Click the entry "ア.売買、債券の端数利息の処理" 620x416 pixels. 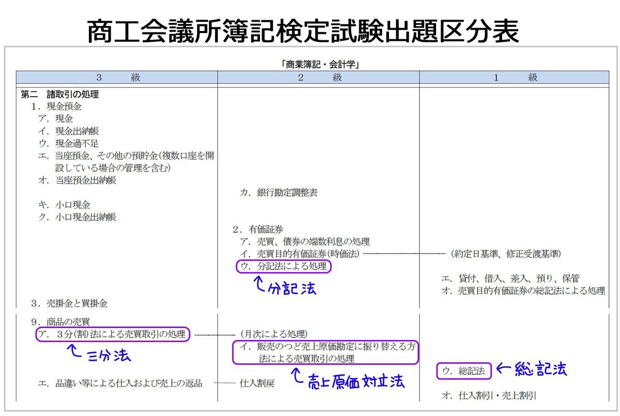click(x=305, y=241)
